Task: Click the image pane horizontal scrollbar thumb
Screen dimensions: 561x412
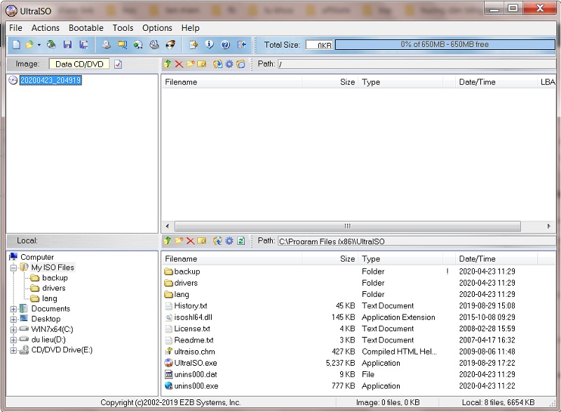Action: (347, 226)
